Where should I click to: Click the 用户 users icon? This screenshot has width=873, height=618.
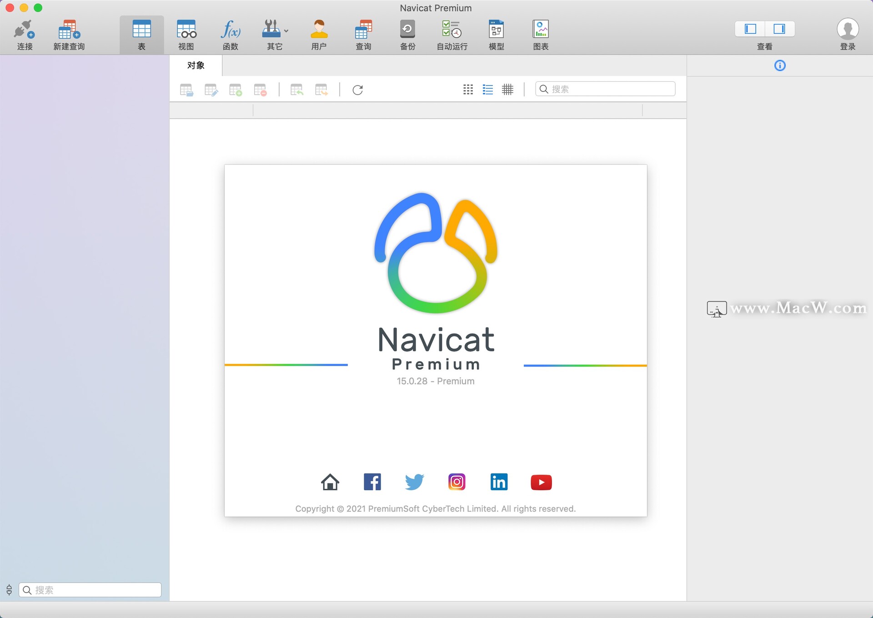(x=319, y=29)
